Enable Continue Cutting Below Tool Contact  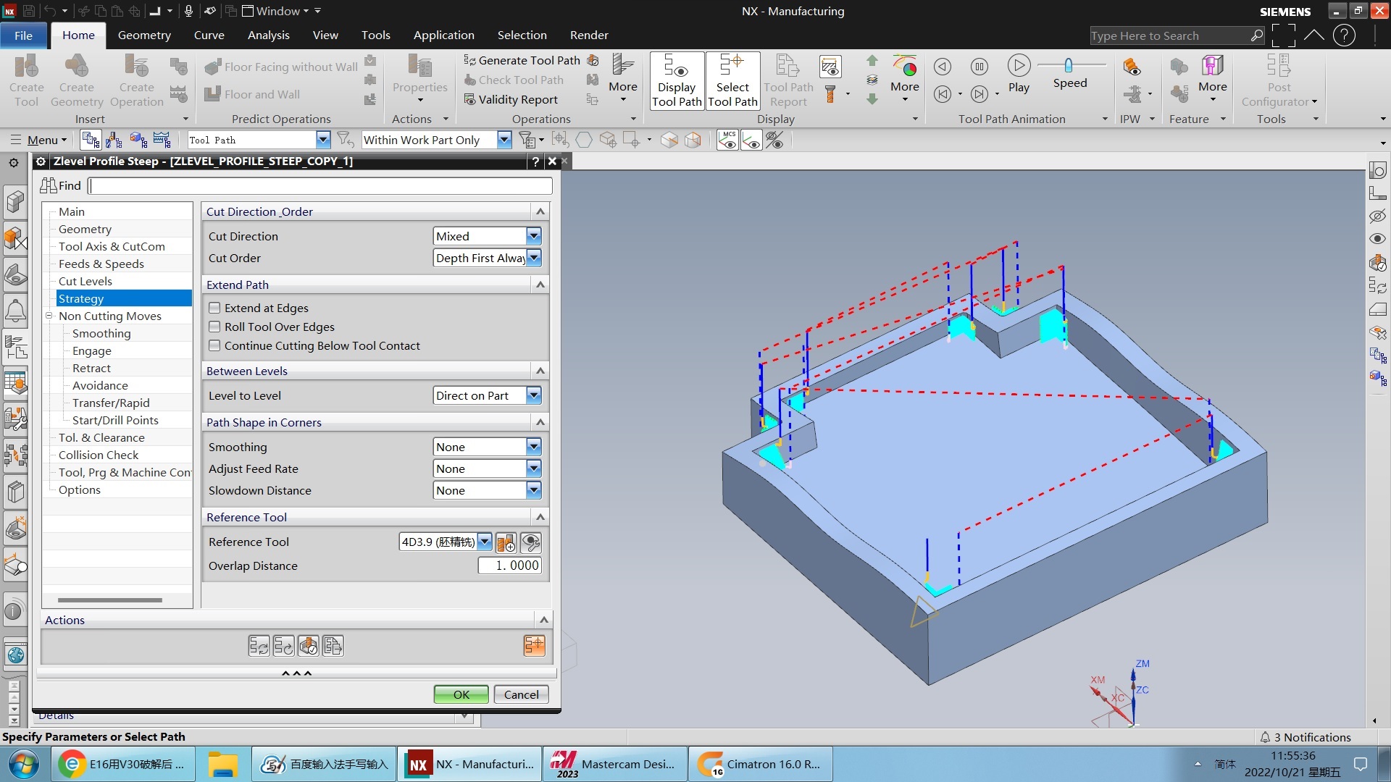(214, 345)
